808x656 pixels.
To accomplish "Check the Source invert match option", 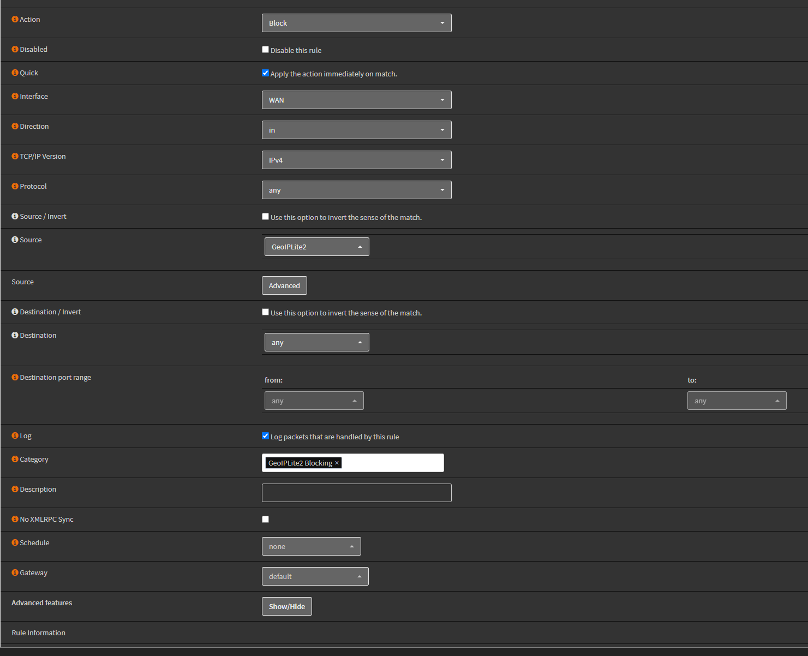I will 265,217.
